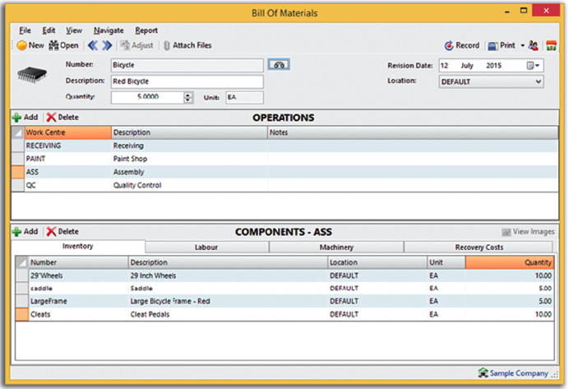Open a bill using the Open icon
The image size is (569, 389).
click(54, 45)
